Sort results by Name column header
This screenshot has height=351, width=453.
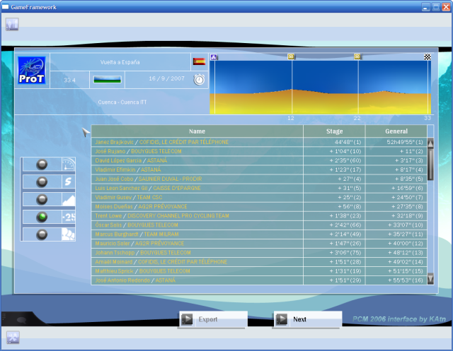click(x=197, y=131)
